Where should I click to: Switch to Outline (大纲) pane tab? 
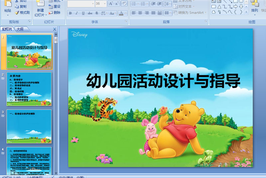coord(20,29)
